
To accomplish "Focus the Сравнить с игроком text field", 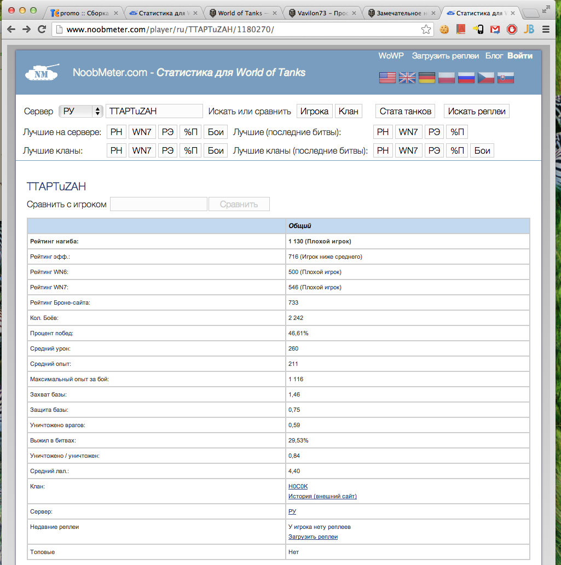I will click(x=159, y=205).
